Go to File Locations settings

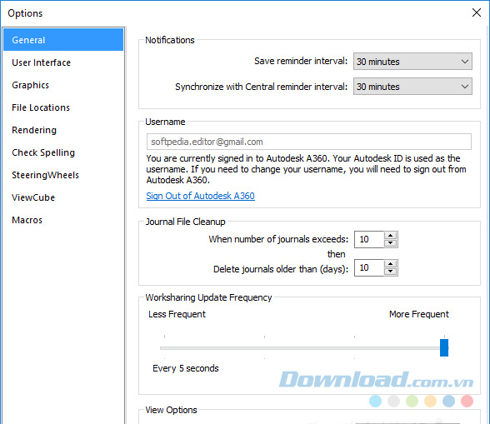[63, 107]
